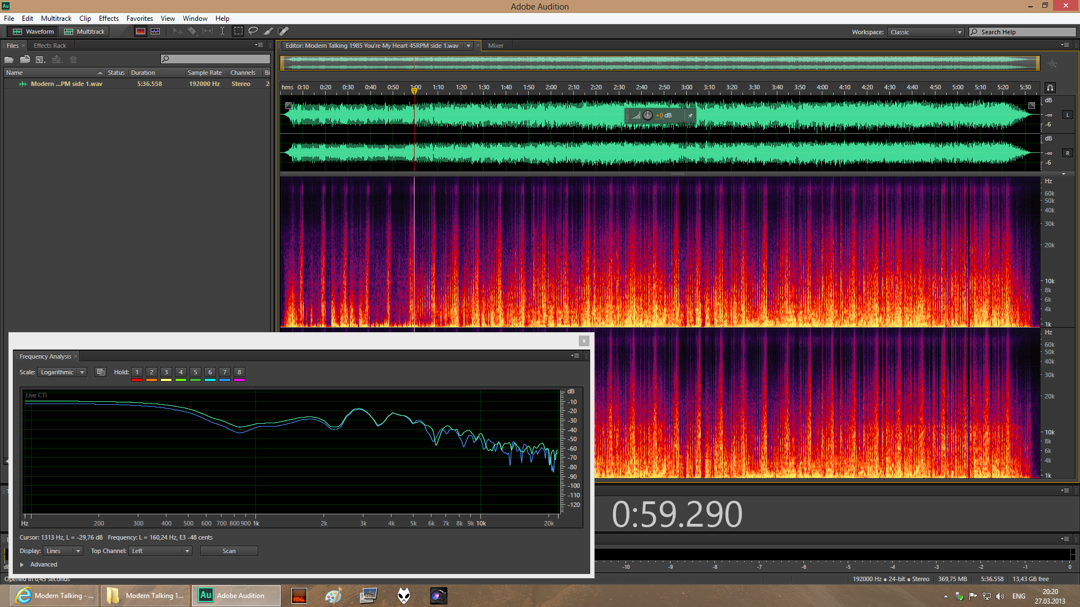Click the trash icon in Files panel
Screen dimensions: 1080x607
(73, 60)
